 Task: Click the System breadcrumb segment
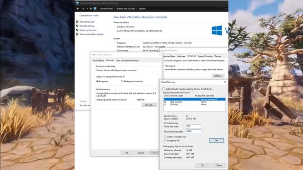(x=142, y=8)
